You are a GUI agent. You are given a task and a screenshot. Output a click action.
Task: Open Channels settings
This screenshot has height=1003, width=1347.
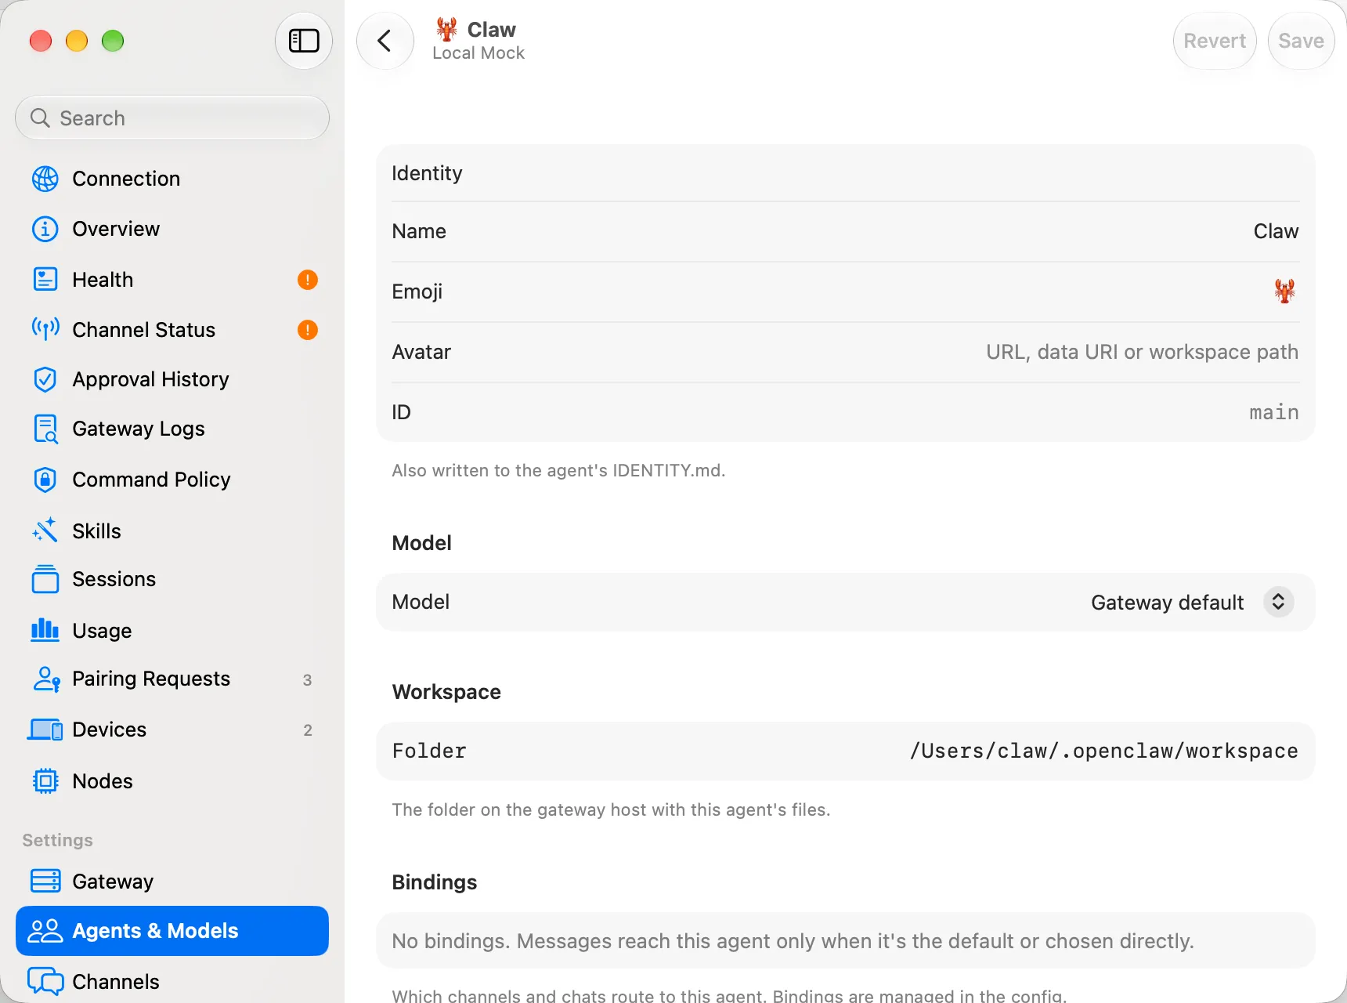(x=172, y=981)
